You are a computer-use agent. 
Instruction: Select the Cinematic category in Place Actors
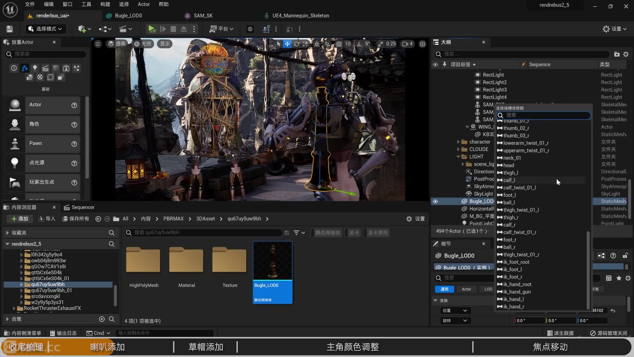(45, 68)
